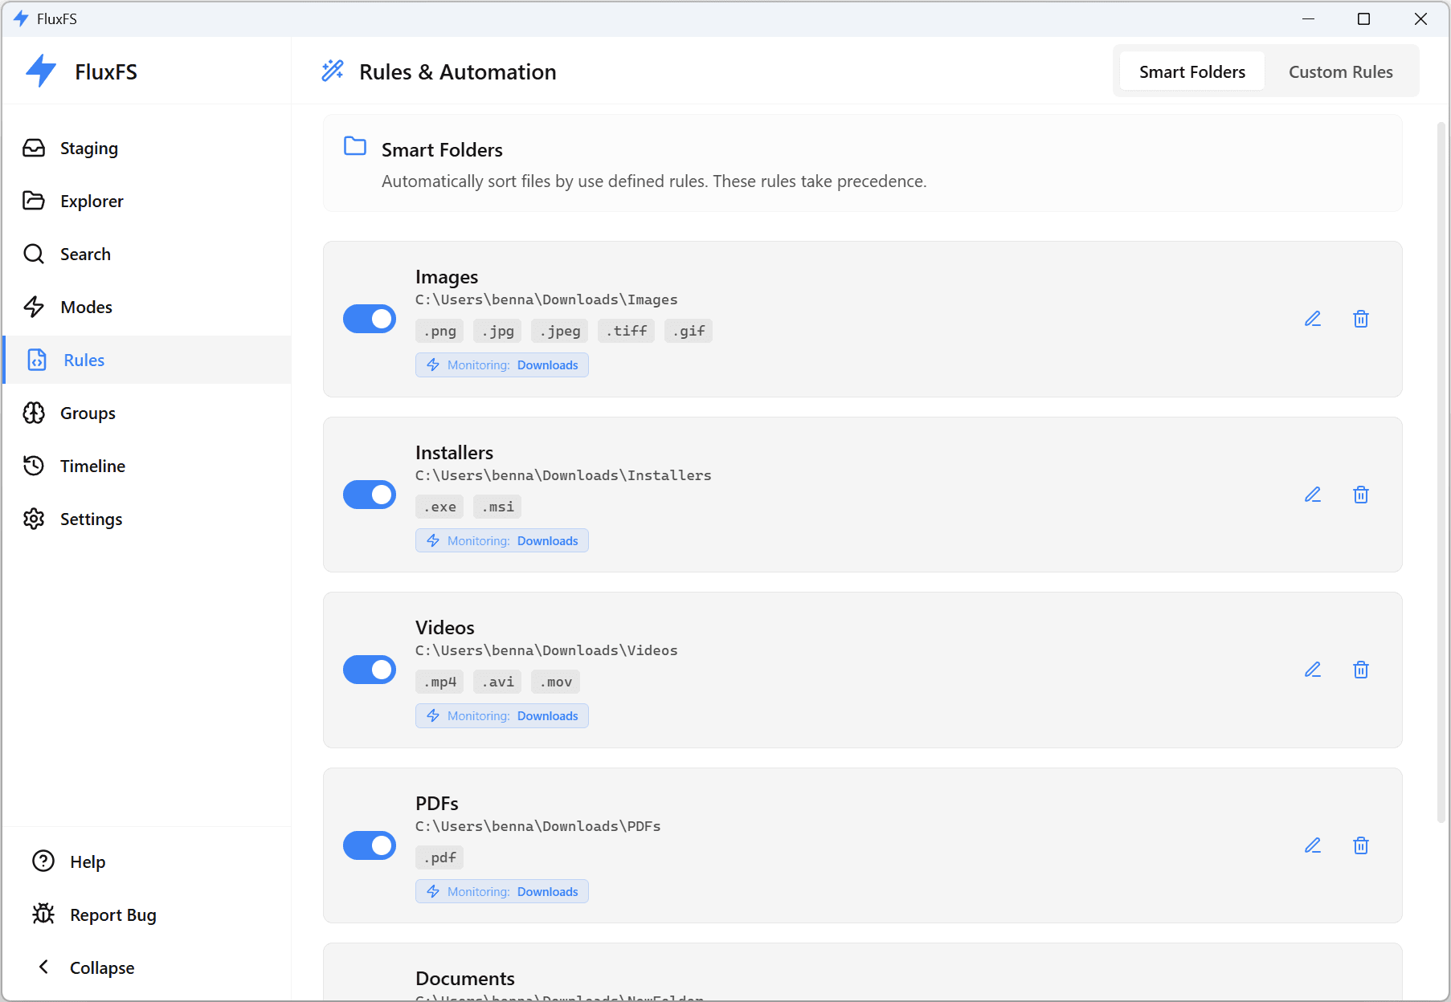Delete the Installers rule via trash icon
Image resolution: width=1451 pixels, height=1002 pixels.
(x=1360, y=495)
